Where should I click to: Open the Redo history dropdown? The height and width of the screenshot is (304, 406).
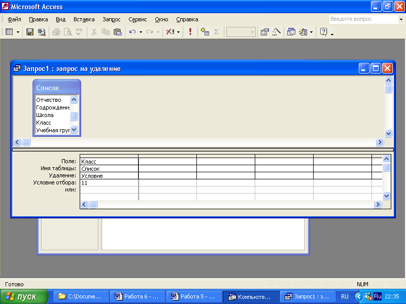coord(158,32)
